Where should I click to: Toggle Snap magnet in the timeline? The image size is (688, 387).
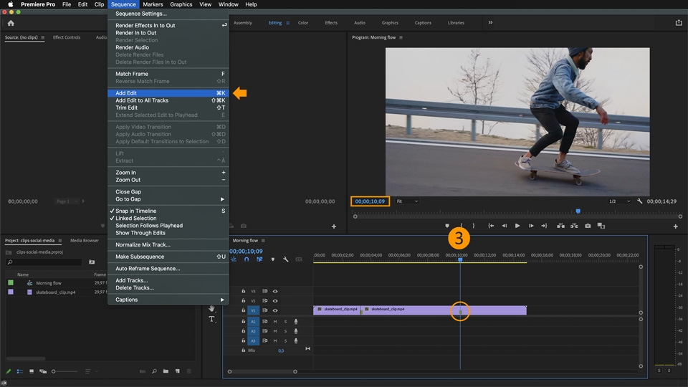pyautogui.click(x=247, y=259)
